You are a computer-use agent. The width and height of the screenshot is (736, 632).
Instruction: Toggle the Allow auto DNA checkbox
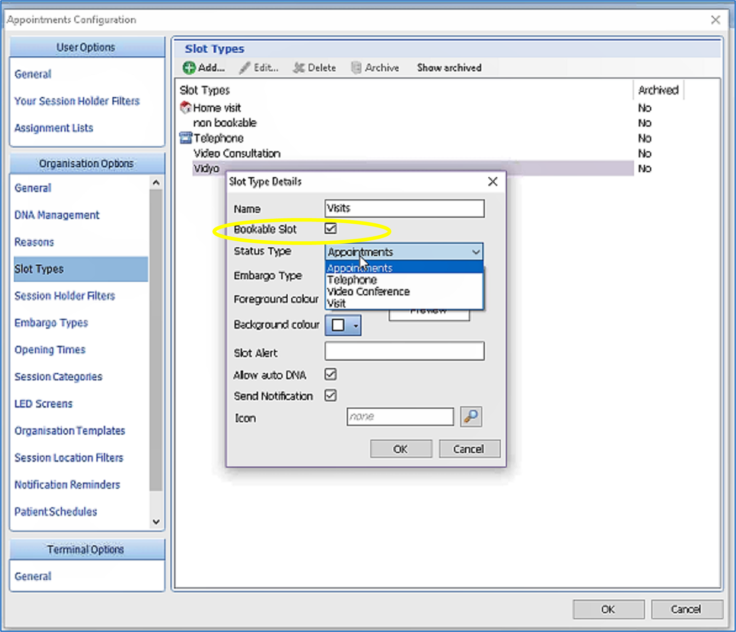330,374
